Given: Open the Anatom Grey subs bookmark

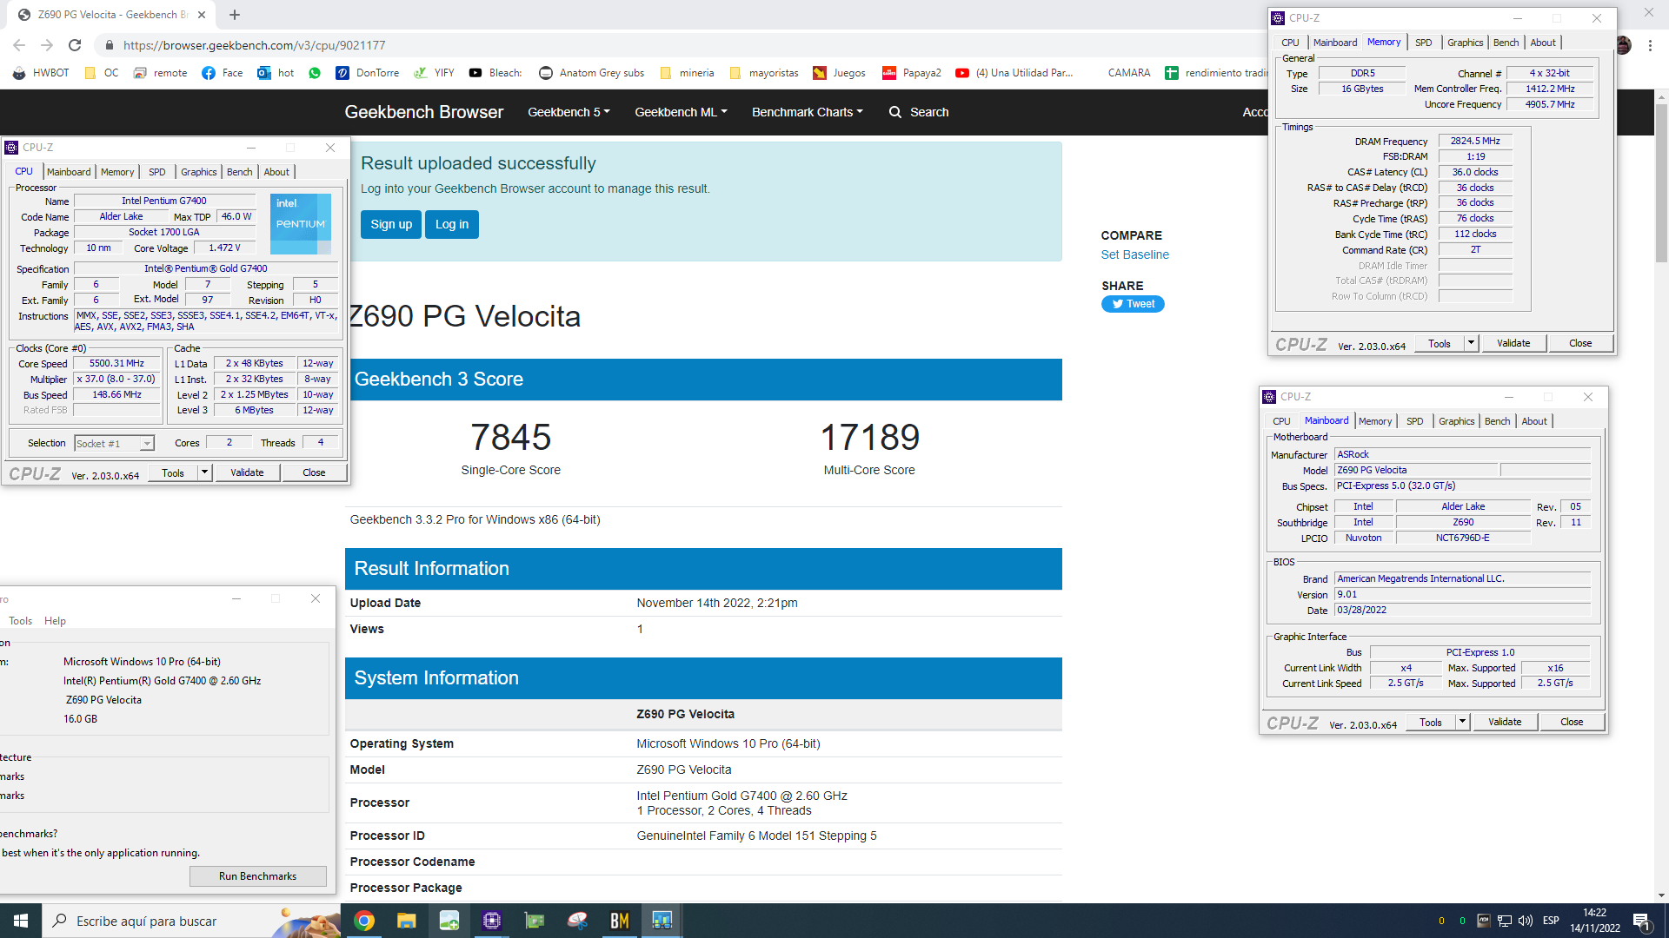Looking at the screenshot, I should pos(592,73).
